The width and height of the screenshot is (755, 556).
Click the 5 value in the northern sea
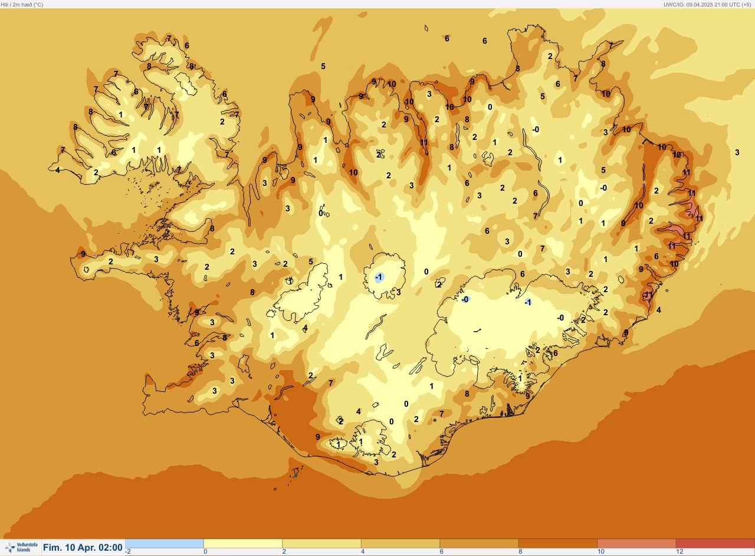323,66
